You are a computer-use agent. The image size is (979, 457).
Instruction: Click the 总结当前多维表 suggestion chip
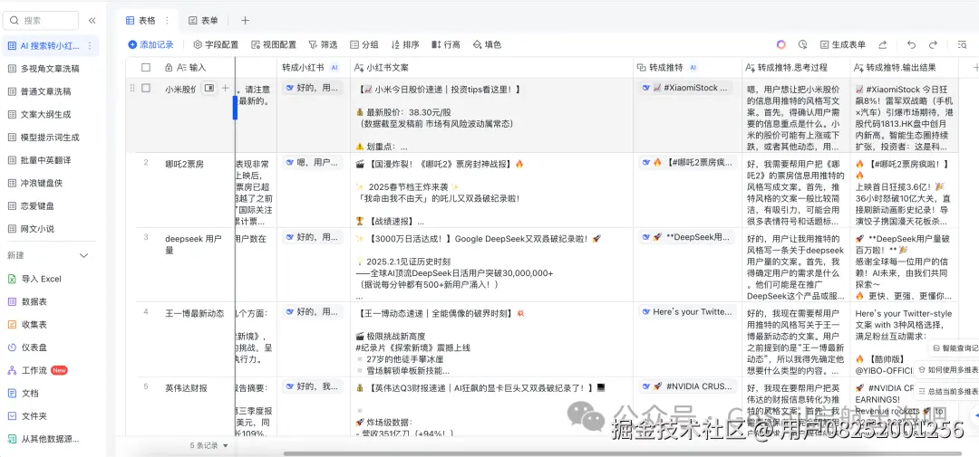[x=948, y=392]
